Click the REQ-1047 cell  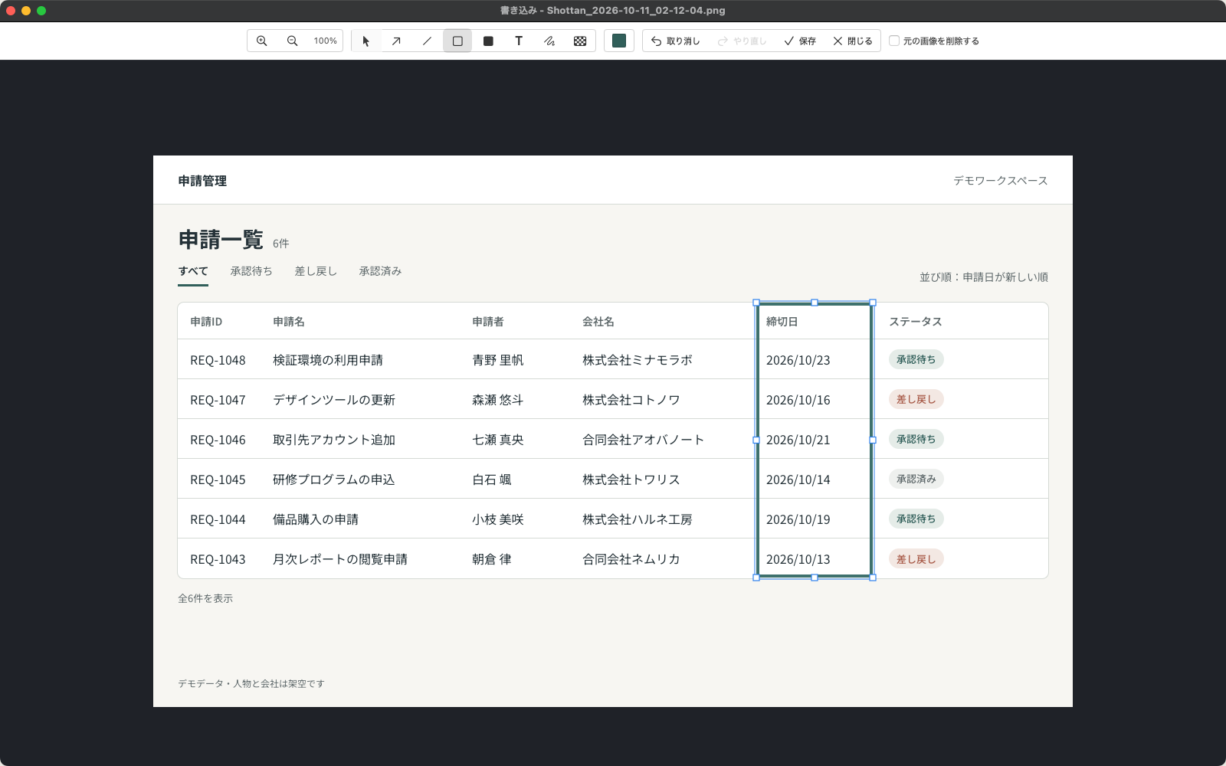[x=218, y=400]
